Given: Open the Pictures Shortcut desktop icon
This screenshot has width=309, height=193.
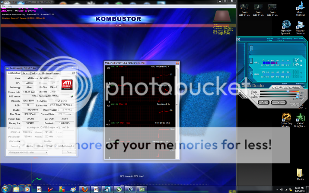Looking at the screenshot, I should click(300, 27).
